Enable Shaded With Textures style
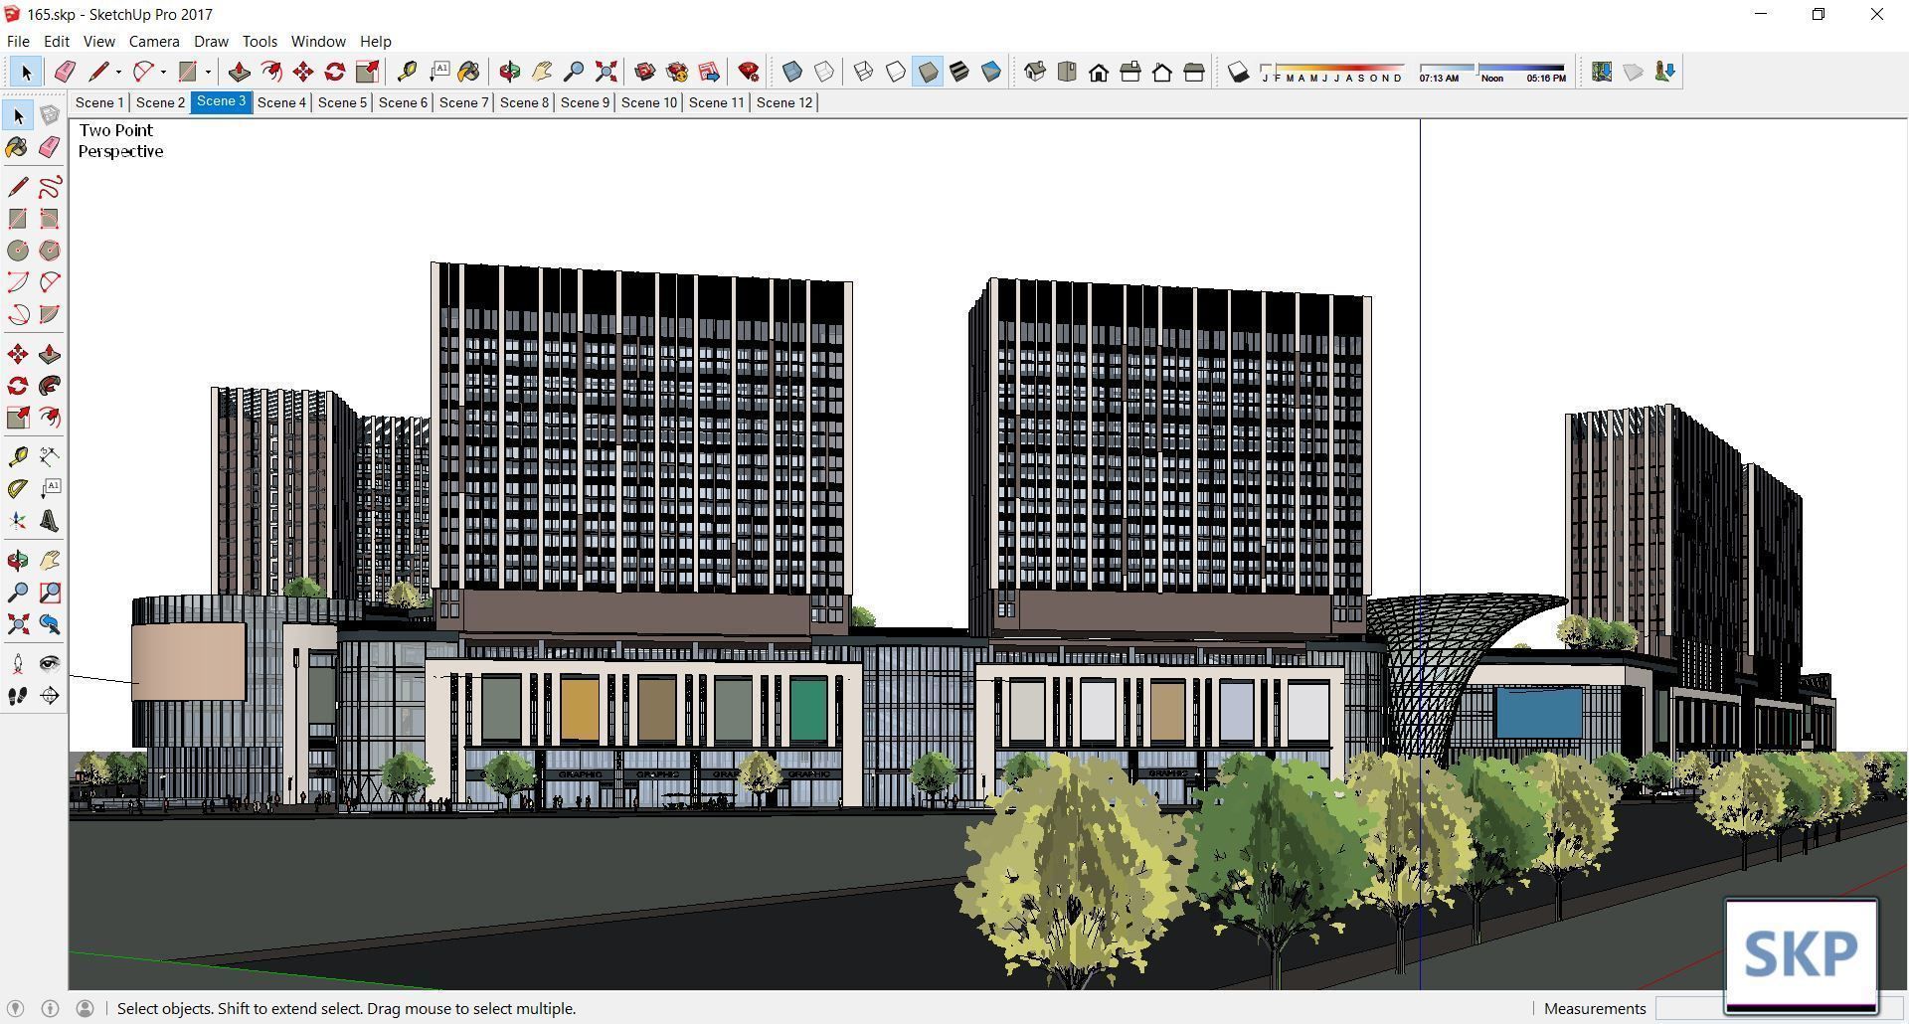 tap(959, 72)
